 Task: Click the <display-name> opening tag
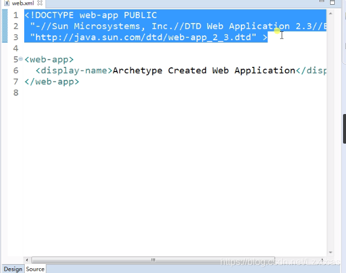click(74, 70)
